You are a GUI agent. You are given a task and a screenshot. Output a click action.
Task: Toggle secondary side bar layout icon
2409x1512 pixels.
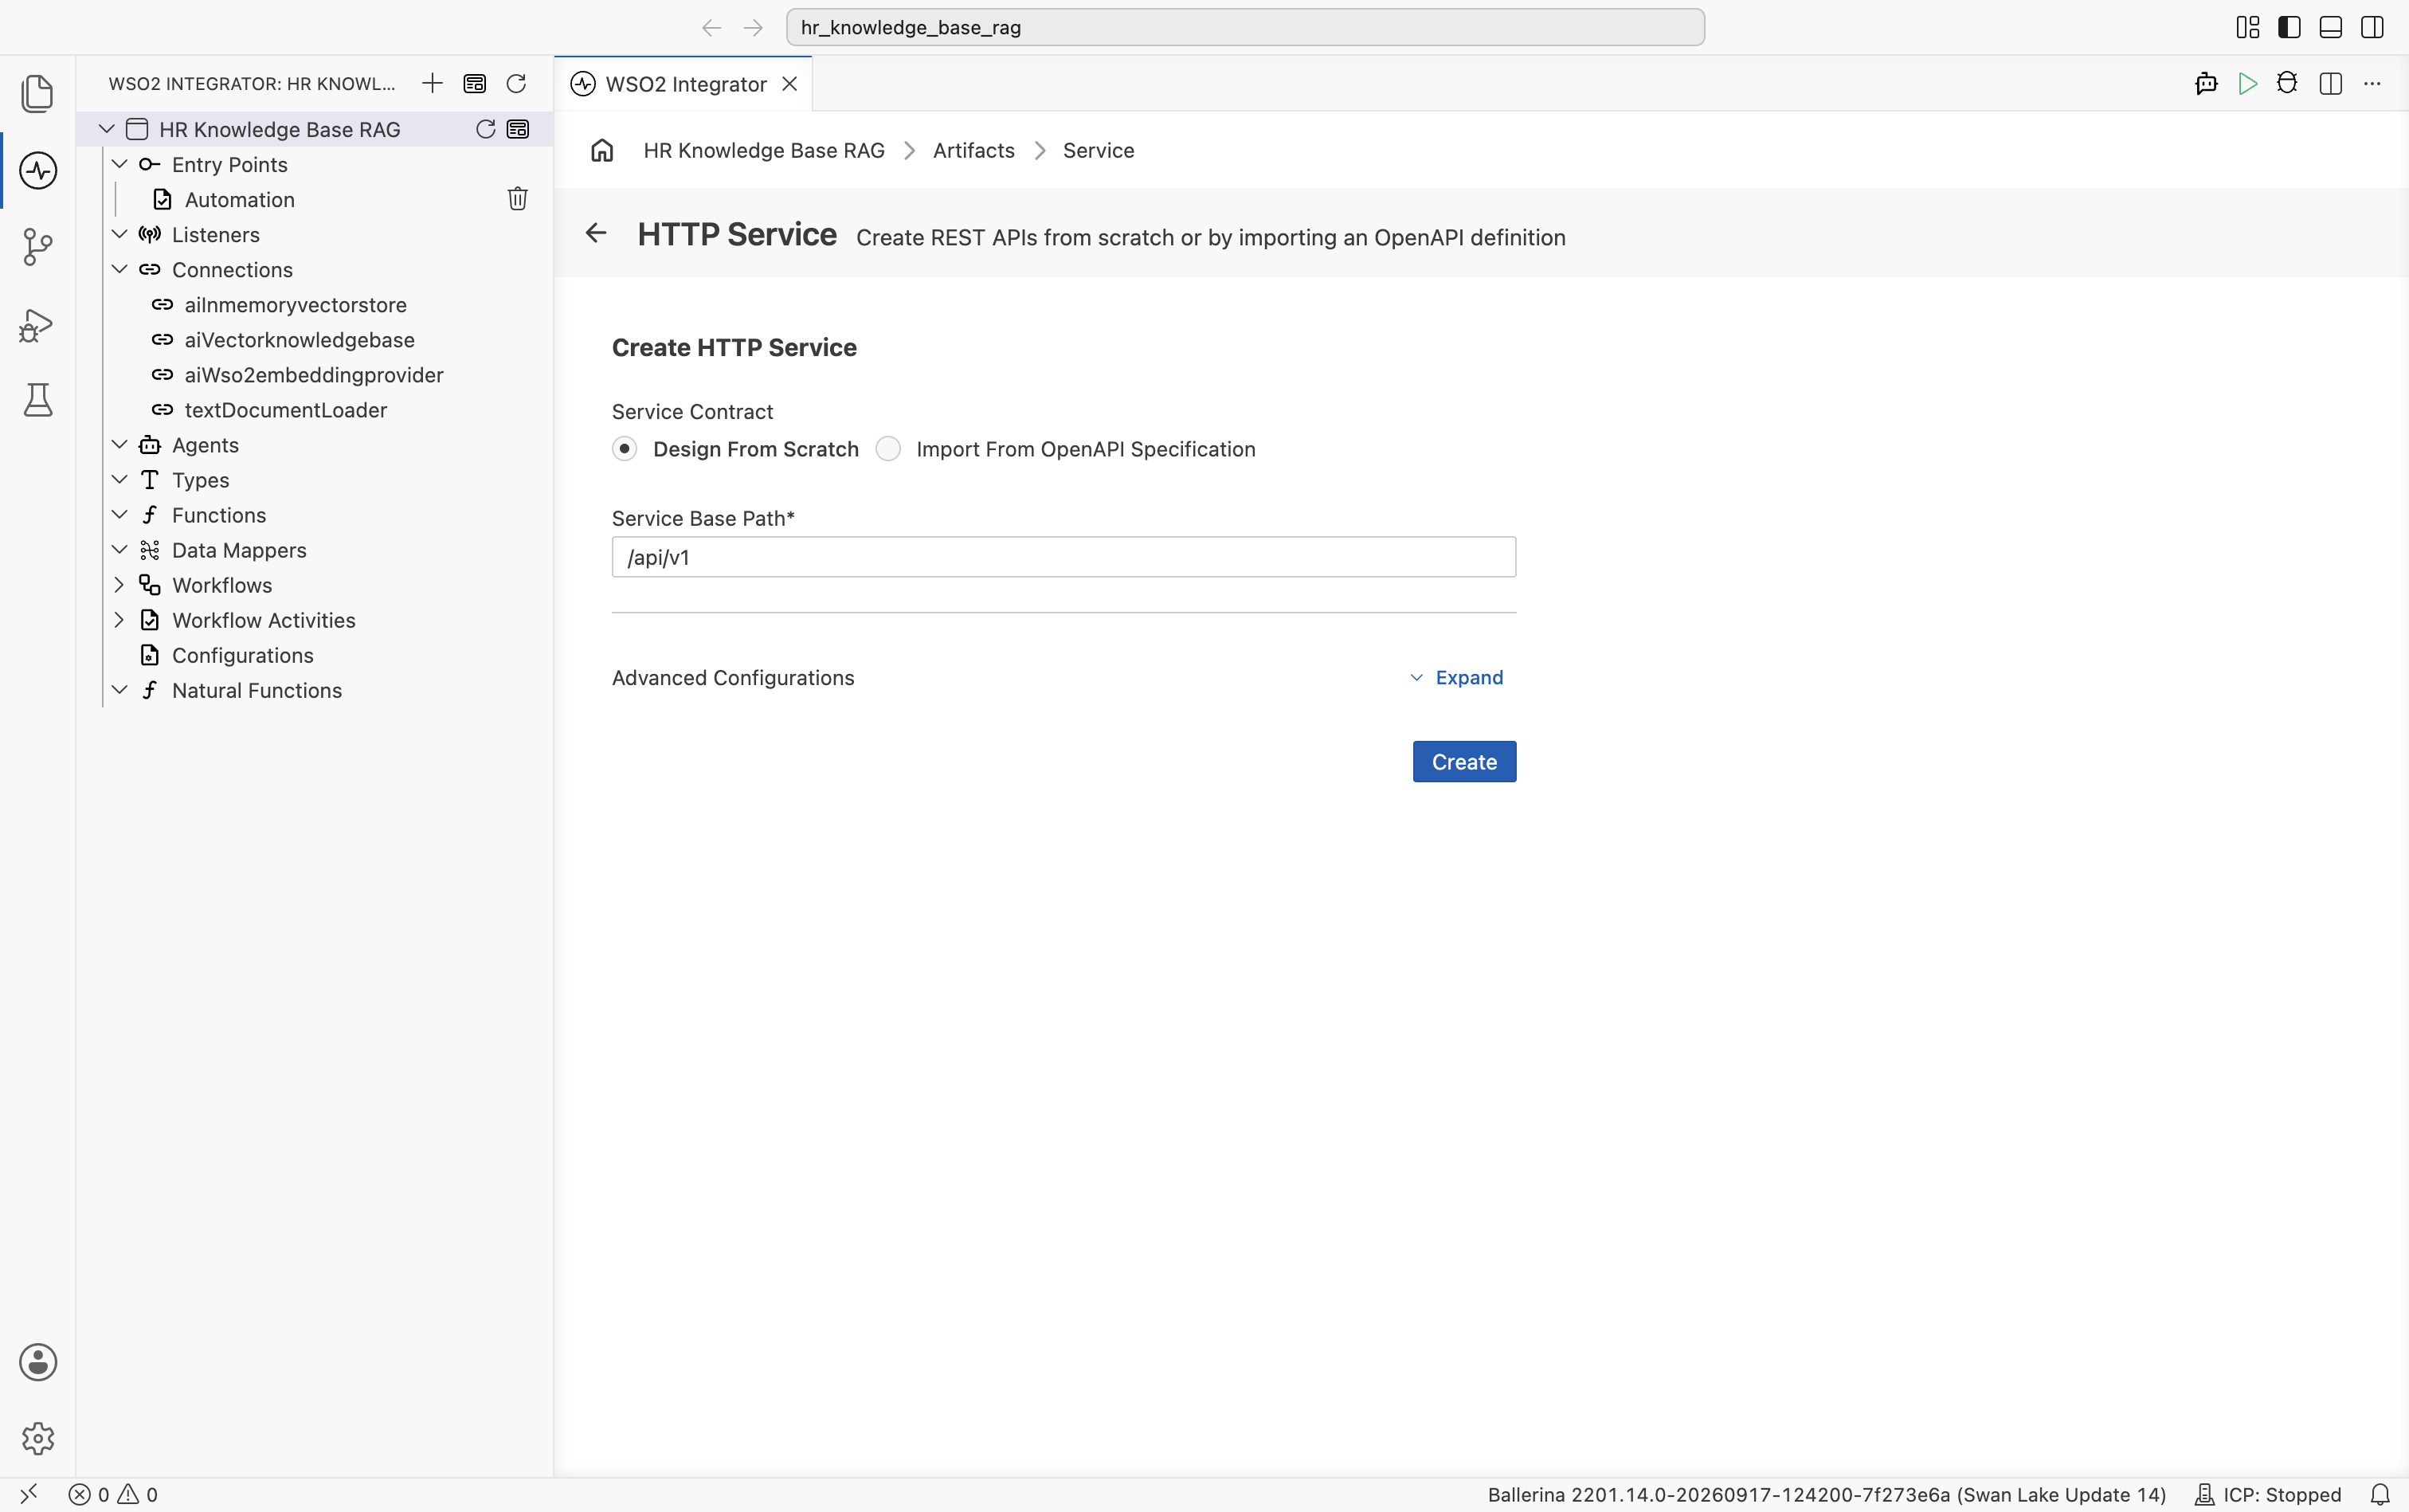[x=2371, y=27]
